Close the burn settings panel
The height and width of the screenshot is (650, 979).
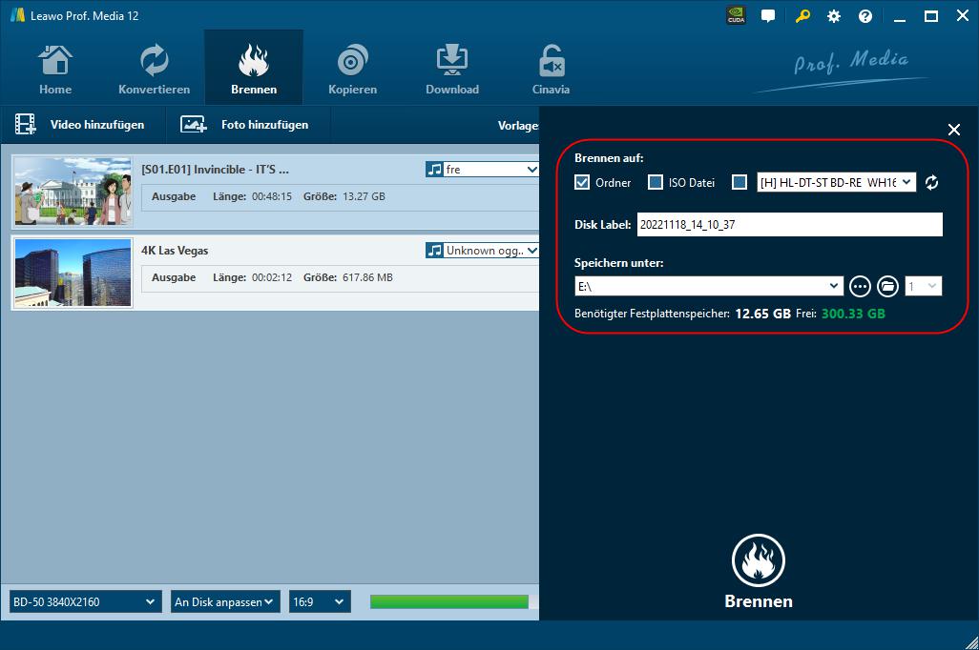(x=954, y=130)
